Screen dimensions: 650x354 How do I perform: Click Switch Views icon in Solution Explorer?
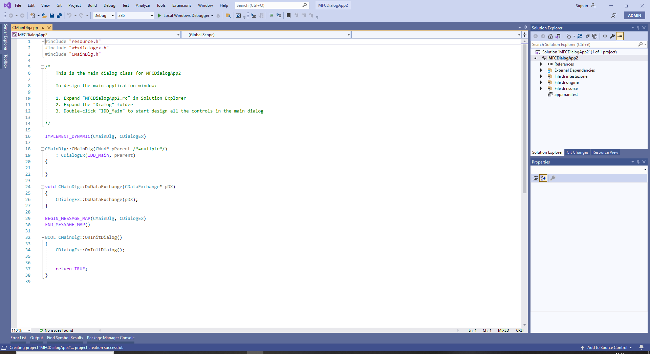(x=558, y=36)
